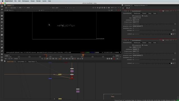The height and width of the screenshot is (101, 179).
Task: Open the Views nodes toolbar icon
Action: point(2,44)
